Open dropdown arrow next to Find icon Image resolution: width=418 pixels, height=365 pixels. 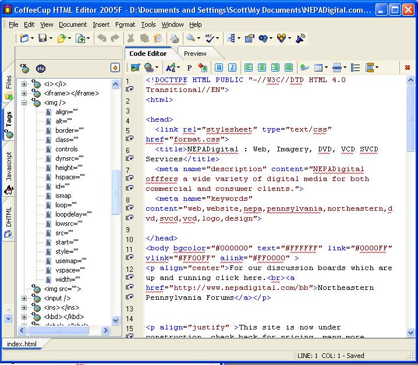[199, 38]
